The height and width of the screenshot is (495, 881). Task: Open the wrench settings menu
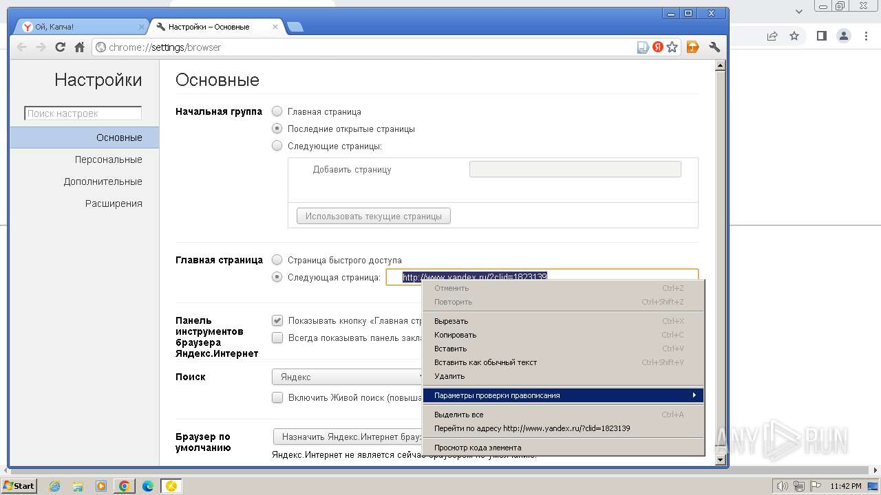[x=714, y=47]
